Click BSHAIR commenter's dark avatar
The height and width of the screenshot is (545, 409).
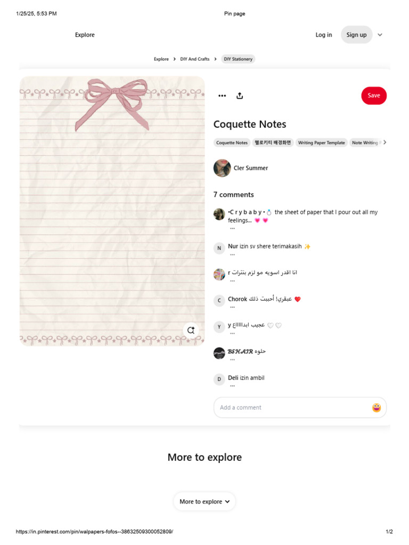coord(219,353)
